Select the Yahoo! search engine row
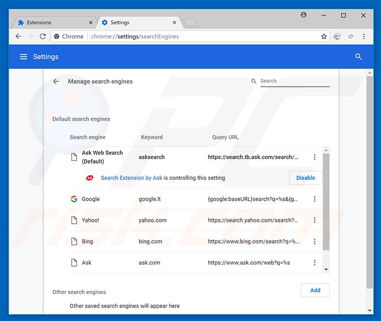Viewport: 381px width, 321px height. [x=196, y=220]
